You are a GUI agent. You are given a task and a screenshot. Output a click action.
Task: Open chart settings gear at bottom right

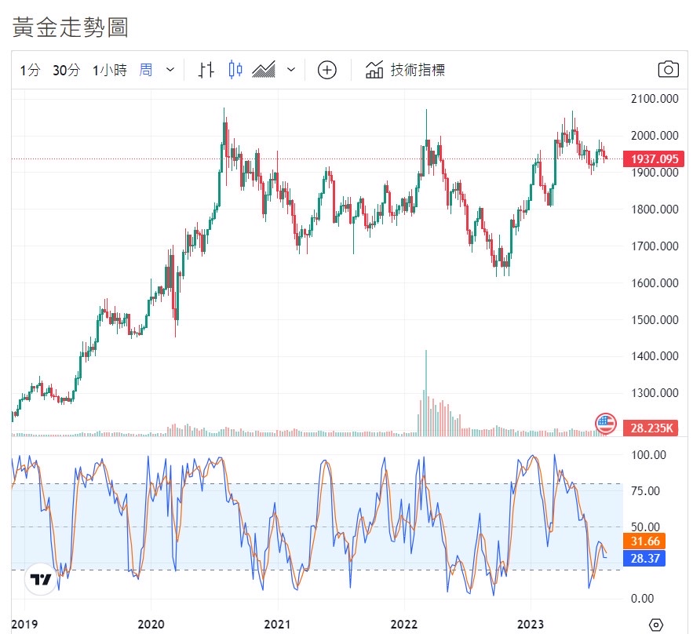coord(656,624)
